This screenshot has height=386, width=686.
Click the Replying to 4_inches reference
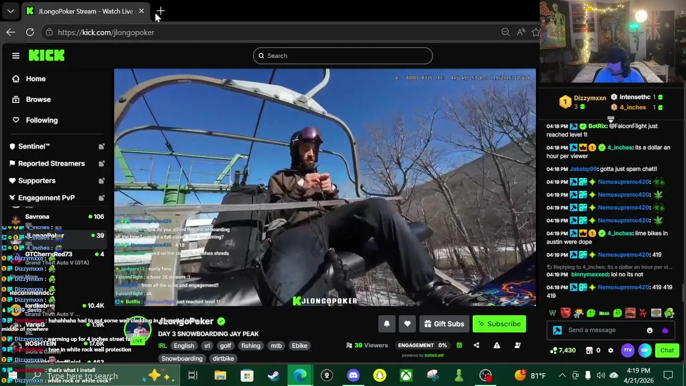pyautogui.click(x=609, y=267)
